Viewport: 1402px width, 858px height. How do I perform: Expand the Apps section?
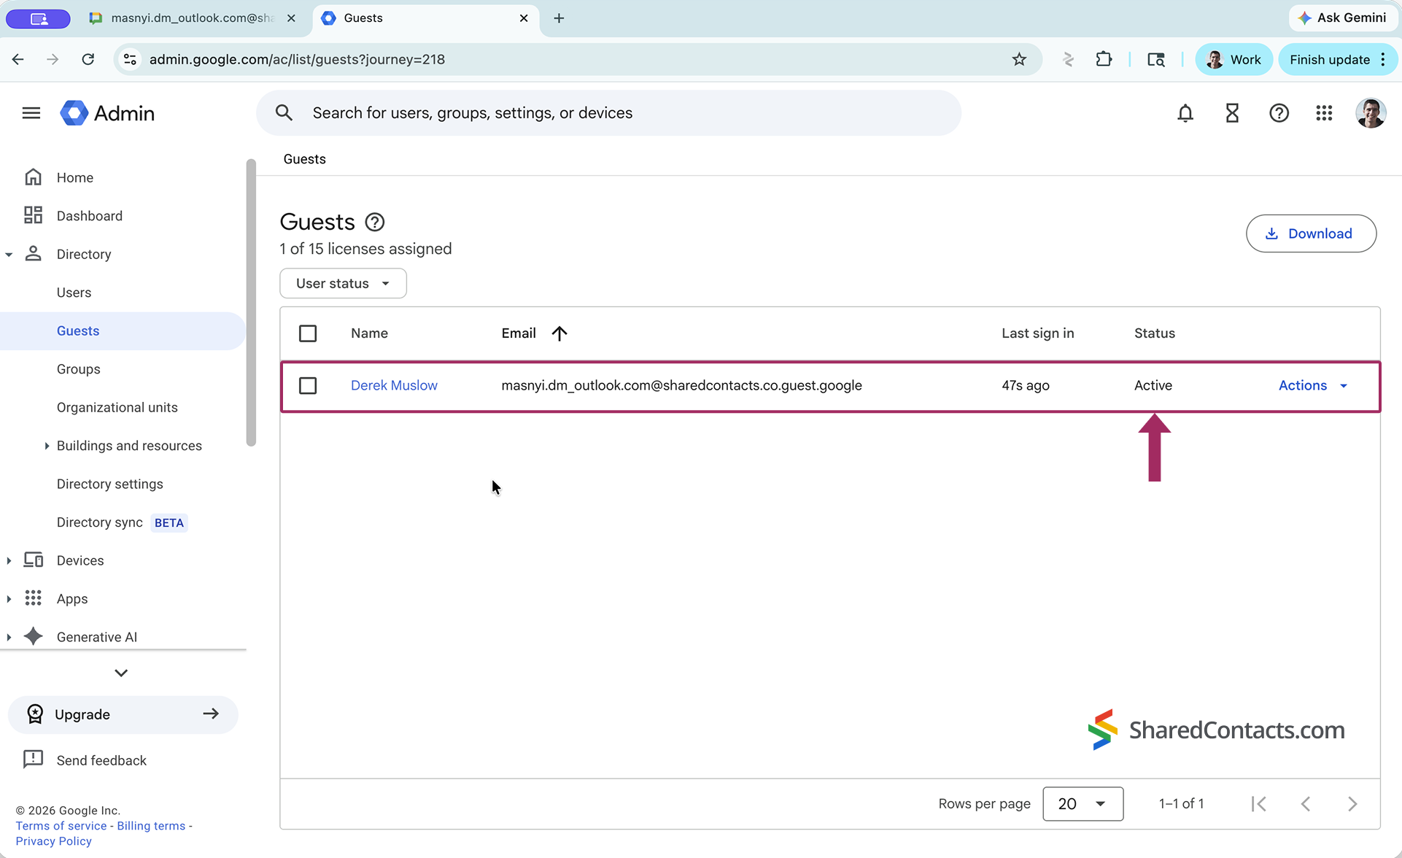click(x=9, y=599)
